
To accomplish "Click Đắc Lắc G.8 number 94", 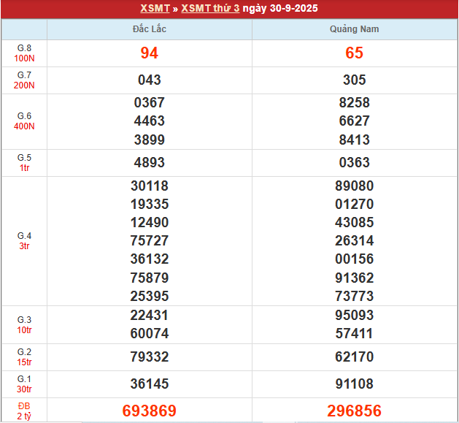I will (x=150, y=53).
